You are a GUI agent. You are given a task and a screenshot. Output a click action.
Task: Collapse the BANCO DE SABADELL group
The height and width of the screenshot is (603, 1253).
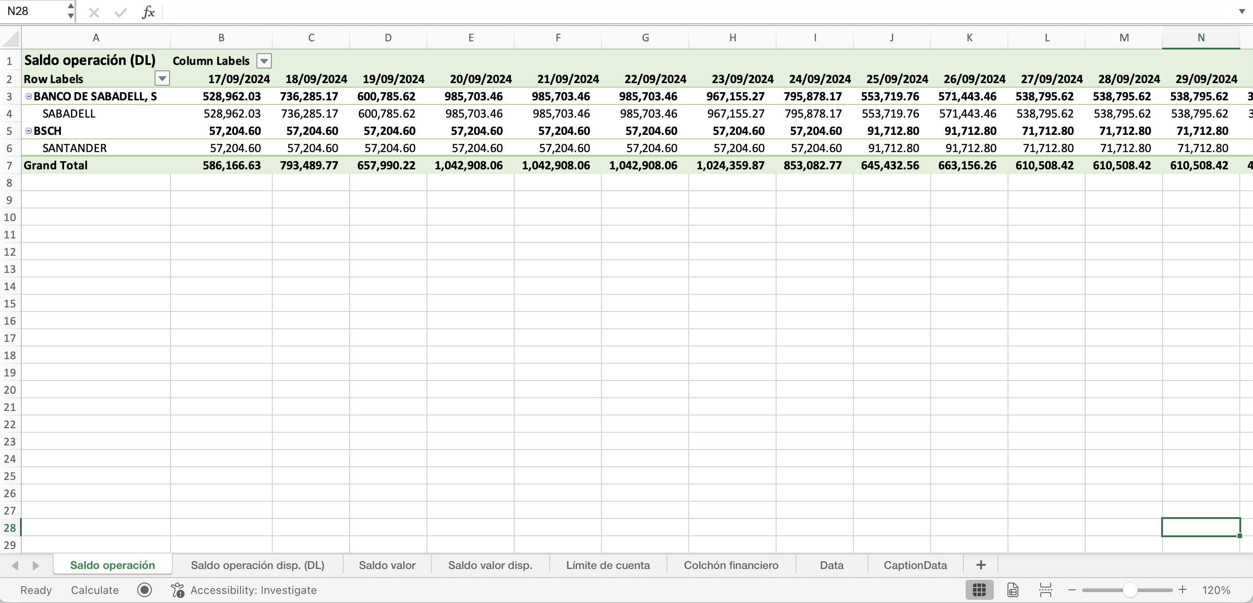28,96
